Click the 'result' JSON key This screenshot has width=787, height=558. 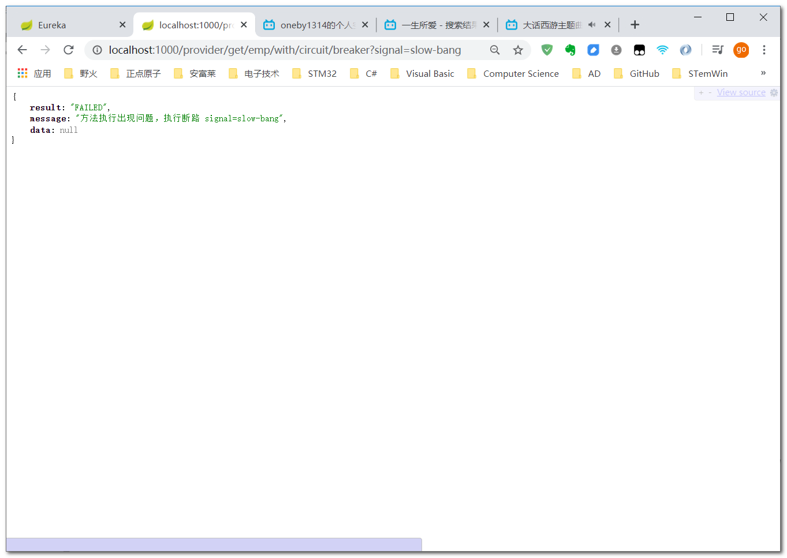pos(45,107)
